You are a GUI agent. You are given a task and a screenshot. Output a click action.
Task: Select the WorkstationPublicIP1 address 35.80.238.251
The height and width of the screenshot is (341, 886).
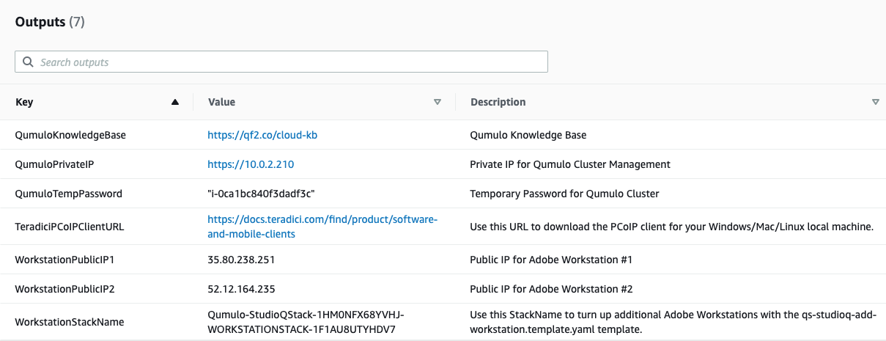coord(241,260)
